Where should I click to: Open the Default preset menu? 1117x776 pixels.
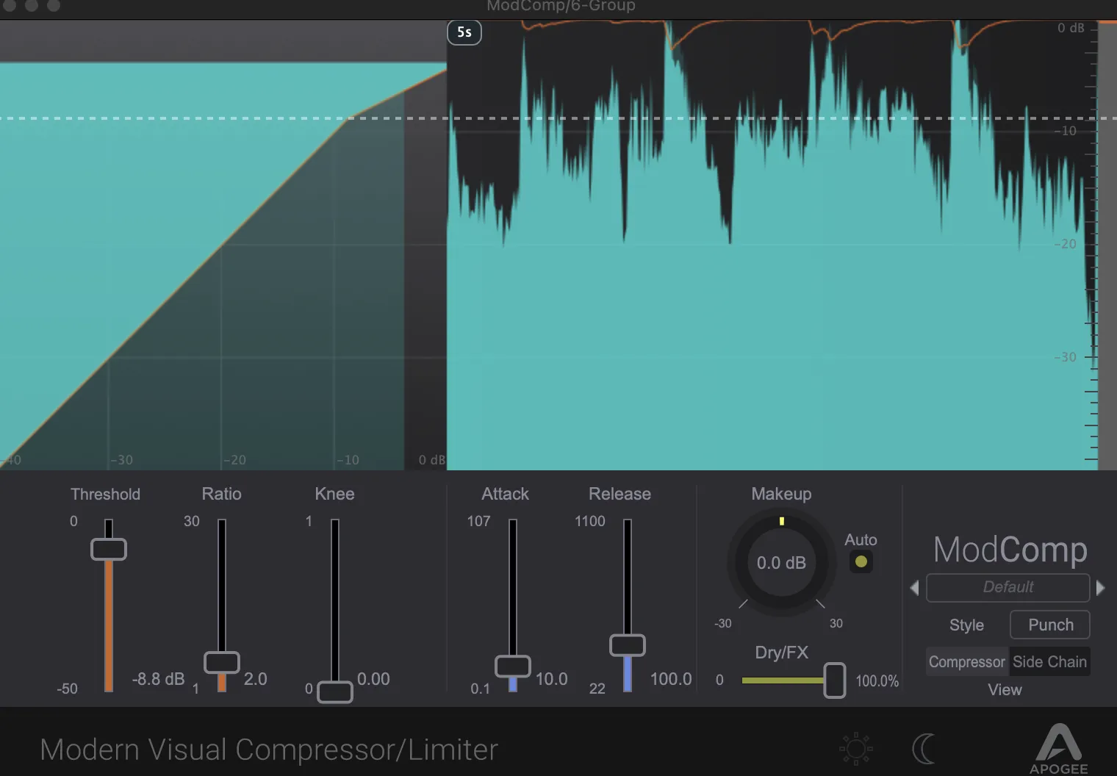click(x=1008, y=587)
